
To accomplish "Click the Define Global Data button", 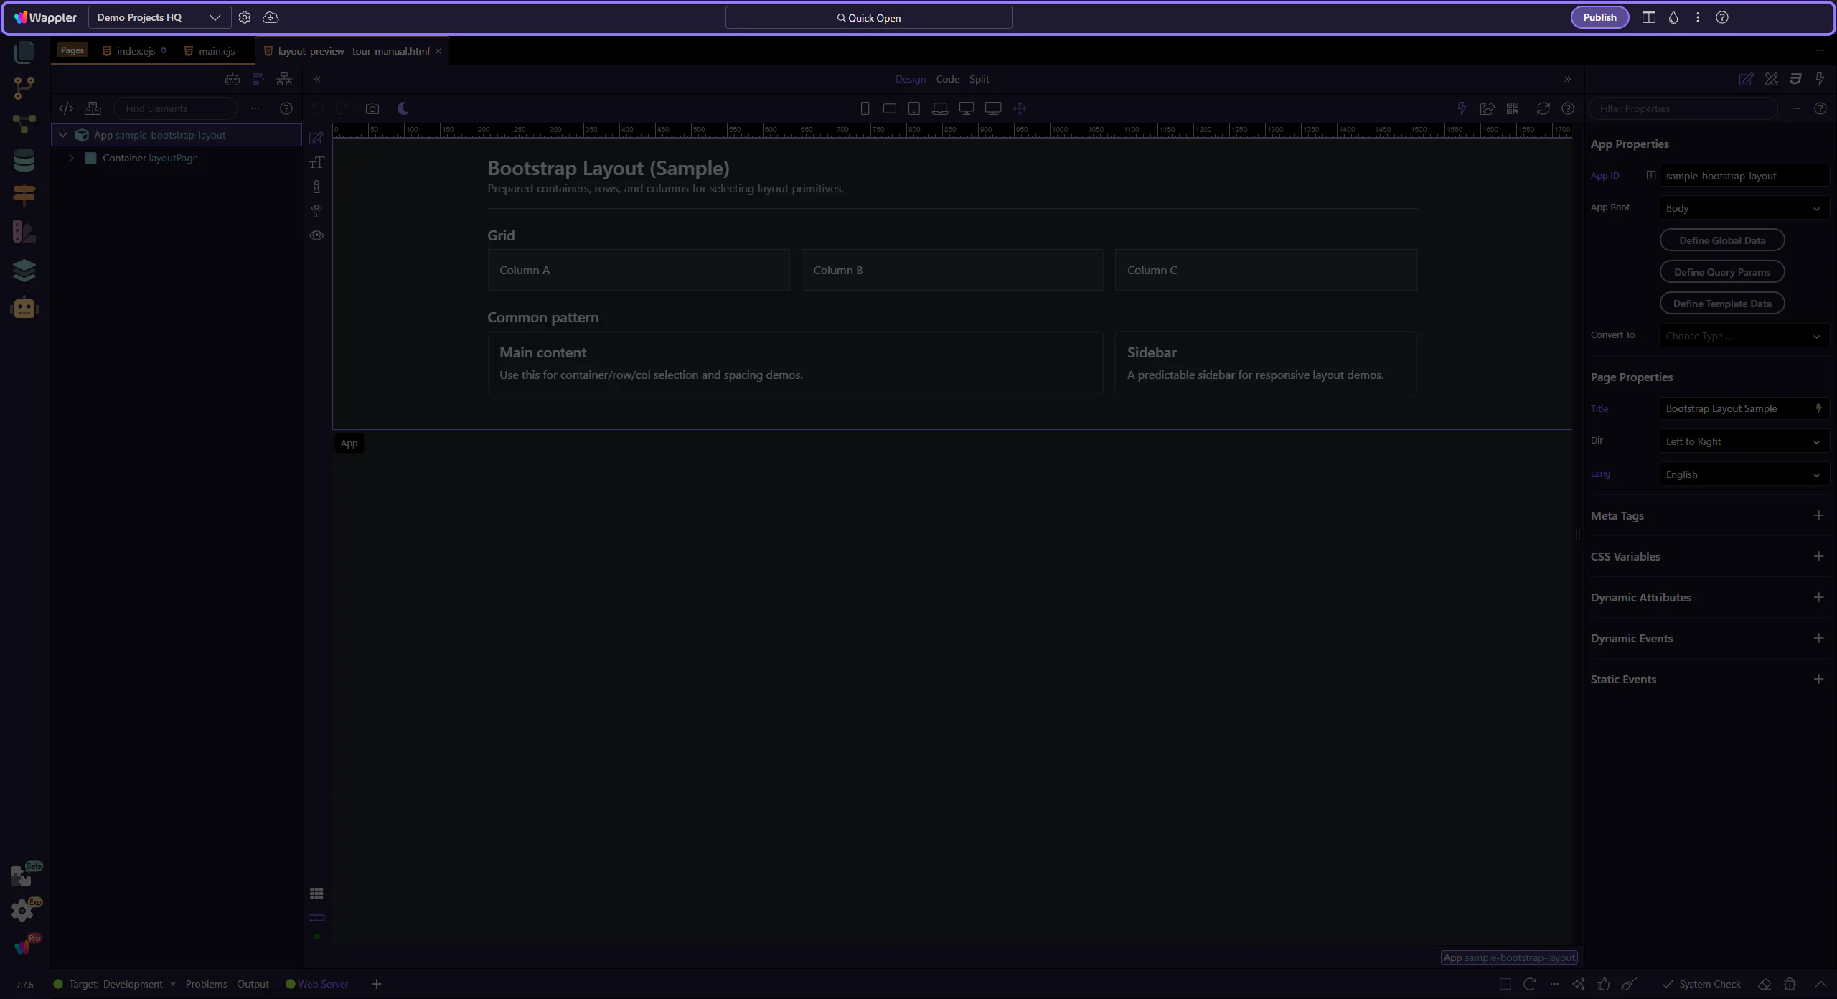I will point(1721,240).
